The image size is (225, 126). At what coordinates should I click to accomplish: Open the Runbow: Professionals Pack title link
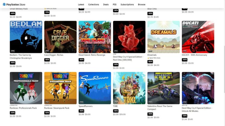[23, 108]
